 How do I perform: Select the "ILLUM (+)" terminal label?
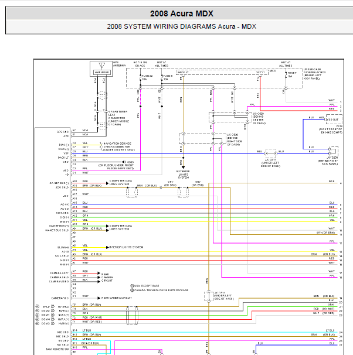click(x=63, y=247)
